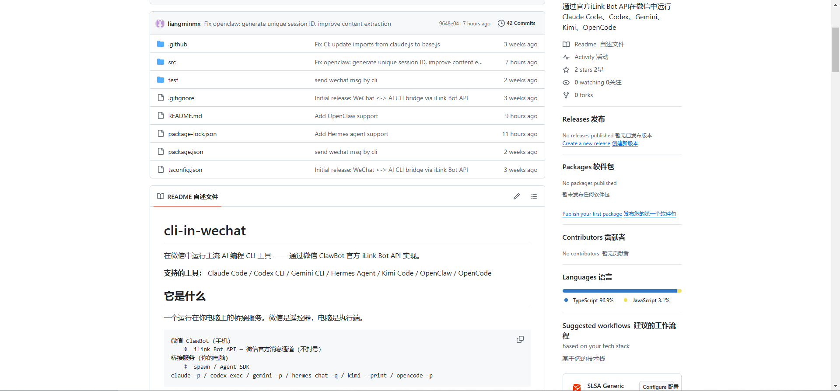
Task: Click the Readme book icon in sidebar
Action: [x=566, y=44]
